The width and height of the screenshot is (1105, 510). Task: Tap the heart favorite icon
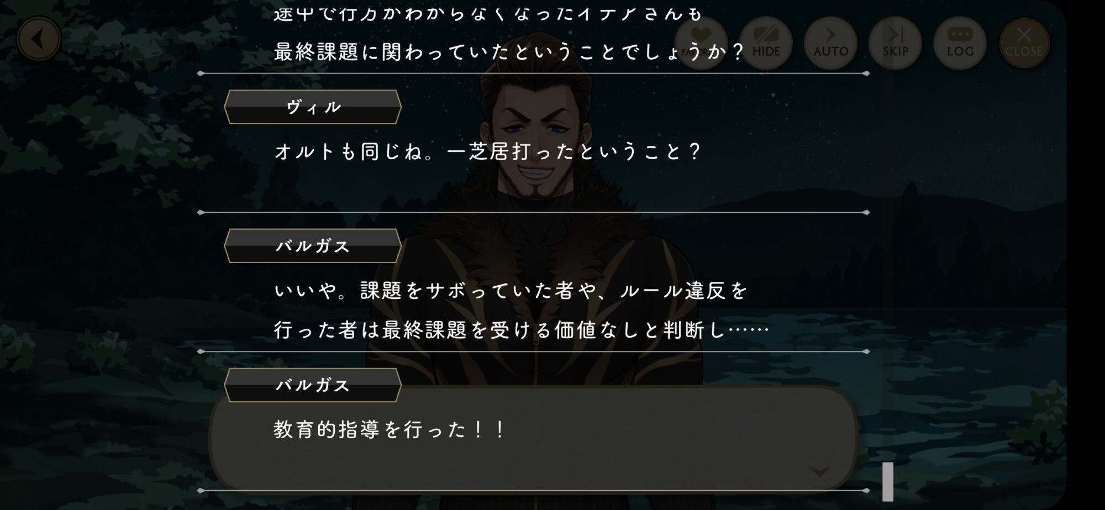[701, 43]
